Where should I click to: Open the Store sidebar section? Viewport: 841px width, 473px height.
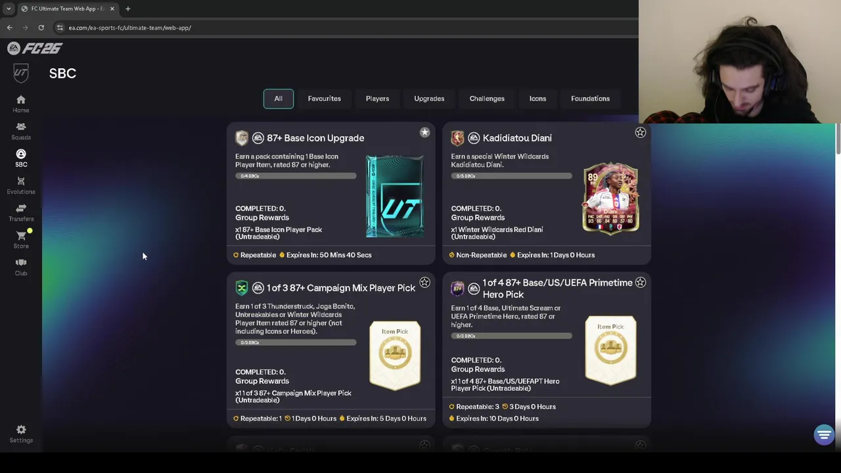21,240
